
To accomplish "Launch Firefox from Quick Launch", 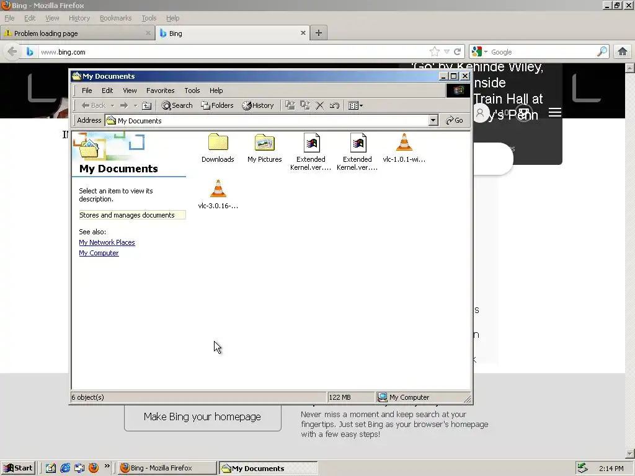I will click(x=94, y=468).
